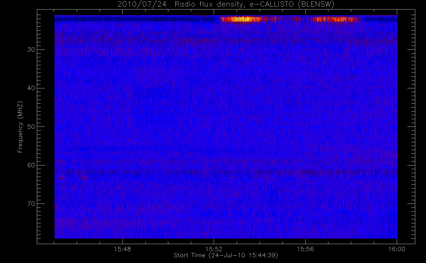Click the 50 MHz frequency tick label

click(31, 127)
